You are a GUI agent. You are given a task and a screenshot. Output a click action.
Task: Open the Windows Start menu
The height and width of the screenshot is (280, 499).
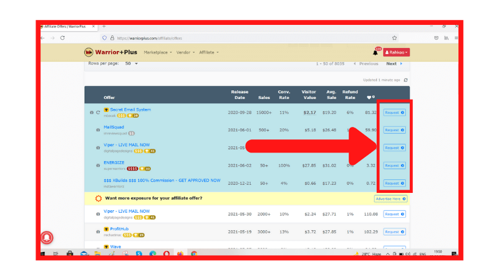coord(42,254)
